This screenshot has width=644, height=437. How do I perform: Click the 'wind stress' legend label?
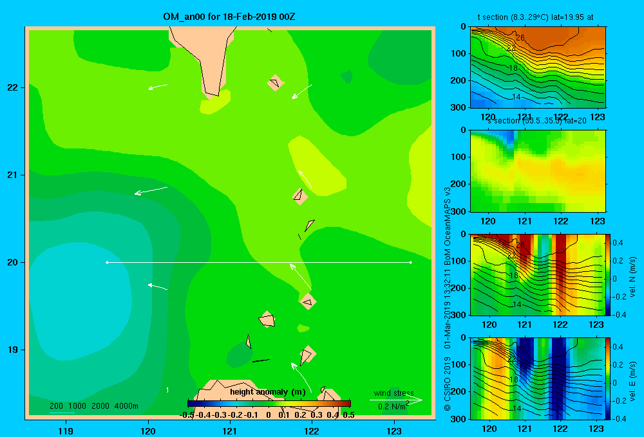[394, 393]
